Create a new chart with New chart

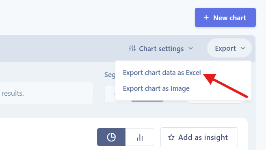point(225,17)
